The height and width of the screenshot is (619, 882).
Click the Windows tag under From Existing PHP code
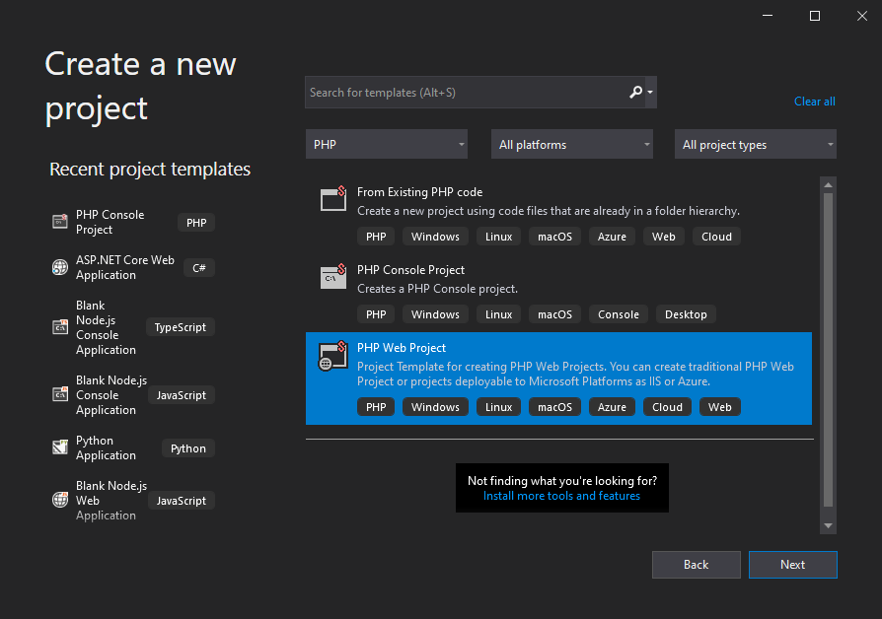435,237
